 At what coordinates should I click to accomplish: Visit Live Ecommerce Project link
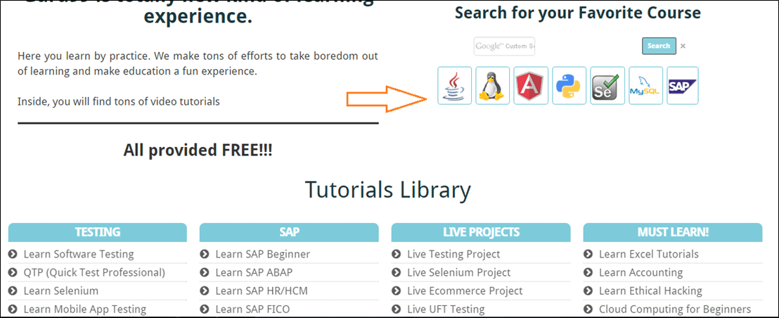[465, 291]
